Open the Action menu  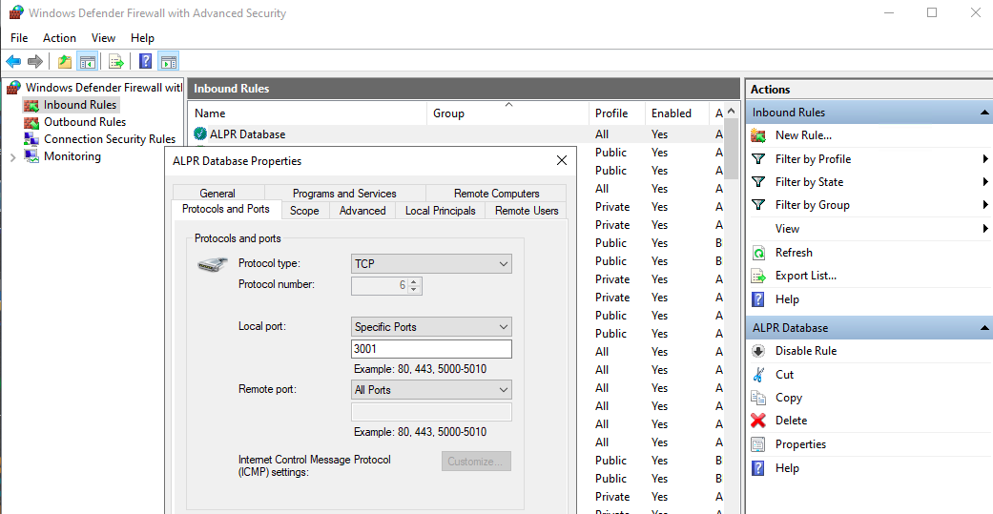(x=59, y=38)
